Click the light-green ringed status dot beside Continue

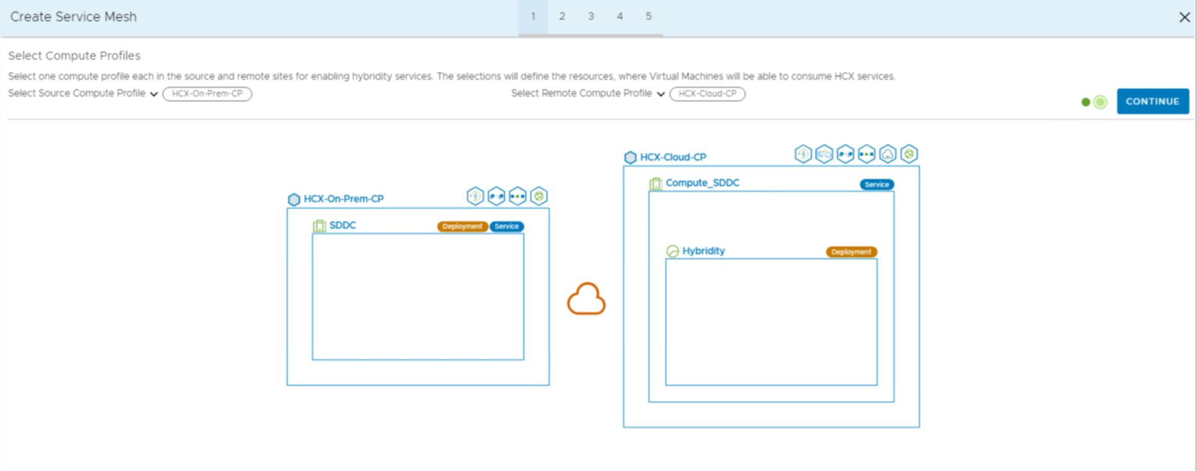pos(1100,102)
